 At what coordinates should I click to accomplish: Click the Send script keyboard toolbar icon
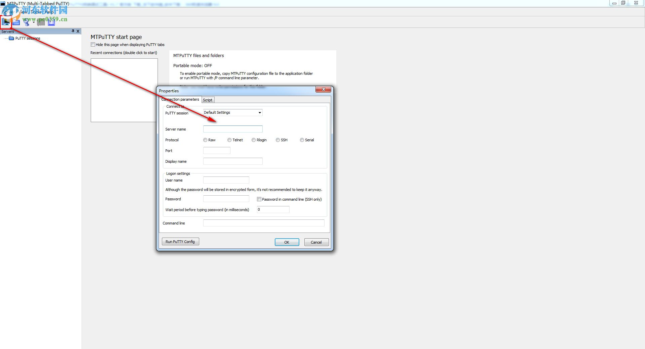pos(51,22)
